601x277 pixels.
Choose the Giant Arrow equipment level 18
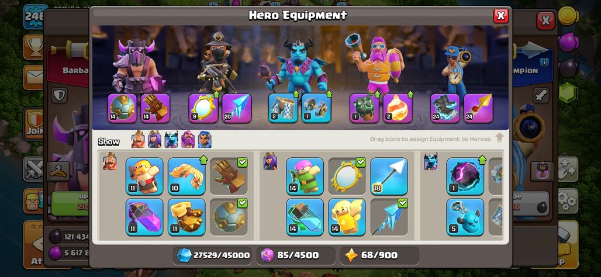click(389, 176)
